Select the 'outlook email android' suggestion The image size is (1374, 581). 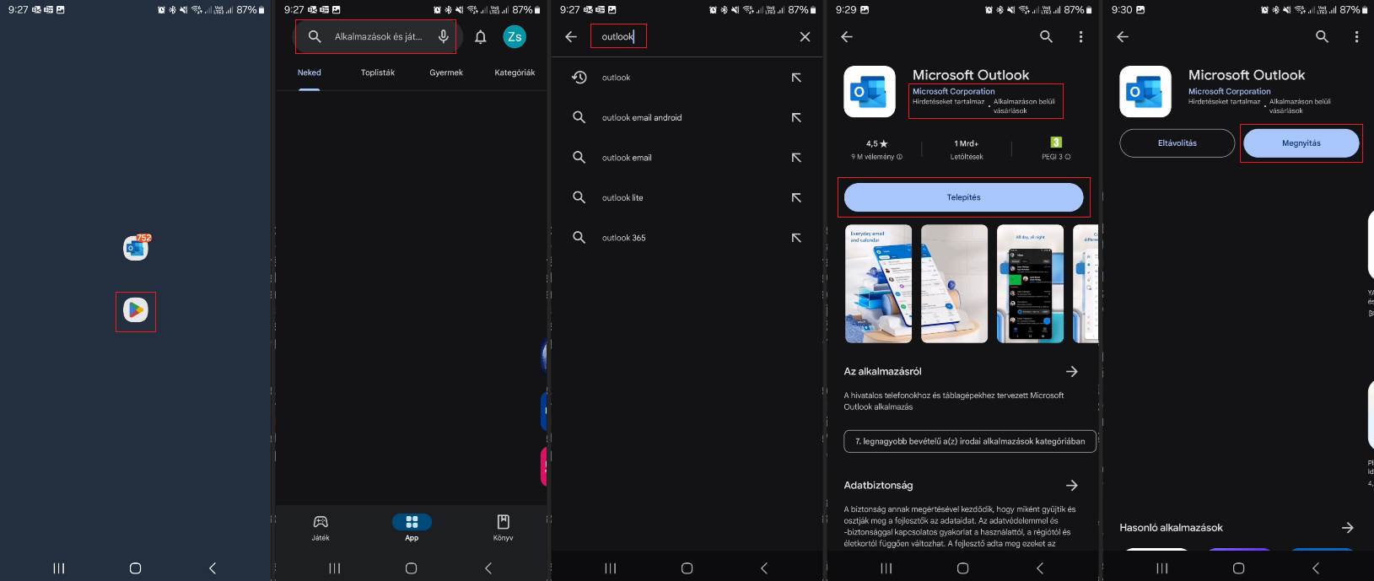point(642,117)
